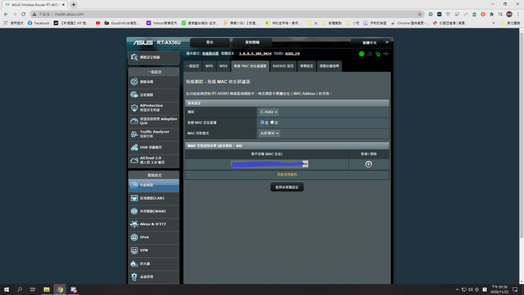This screenshot has height=295, width=524.
Task: Click the router.asus.com address bar
Action: click(227, 14)
